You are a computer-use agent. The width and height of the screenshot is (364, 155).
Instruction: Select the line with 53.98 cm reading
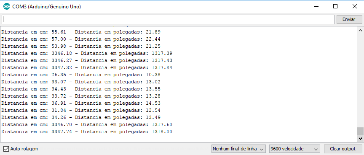(81, 46)
